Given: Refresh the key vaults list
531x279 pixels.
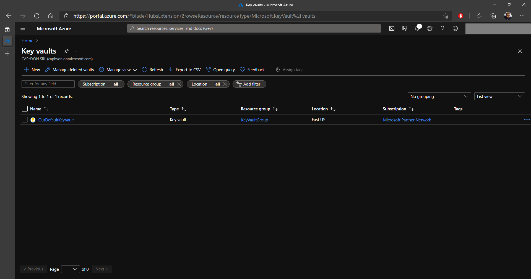Looking at the screenshot, I should [x=152, y=70].
